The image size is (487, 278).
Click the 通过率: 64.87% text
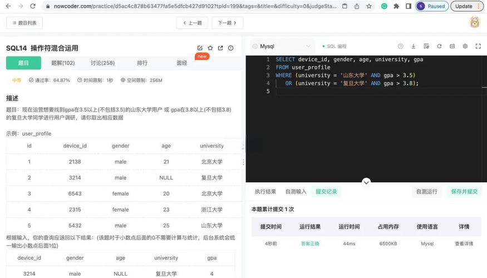[x=50, y=80]
